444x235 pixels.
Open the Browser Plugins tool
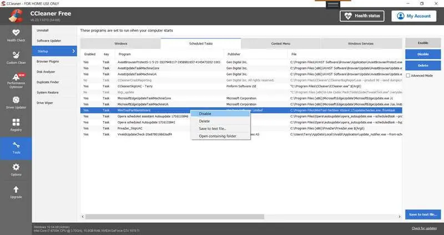click(48, 62)
